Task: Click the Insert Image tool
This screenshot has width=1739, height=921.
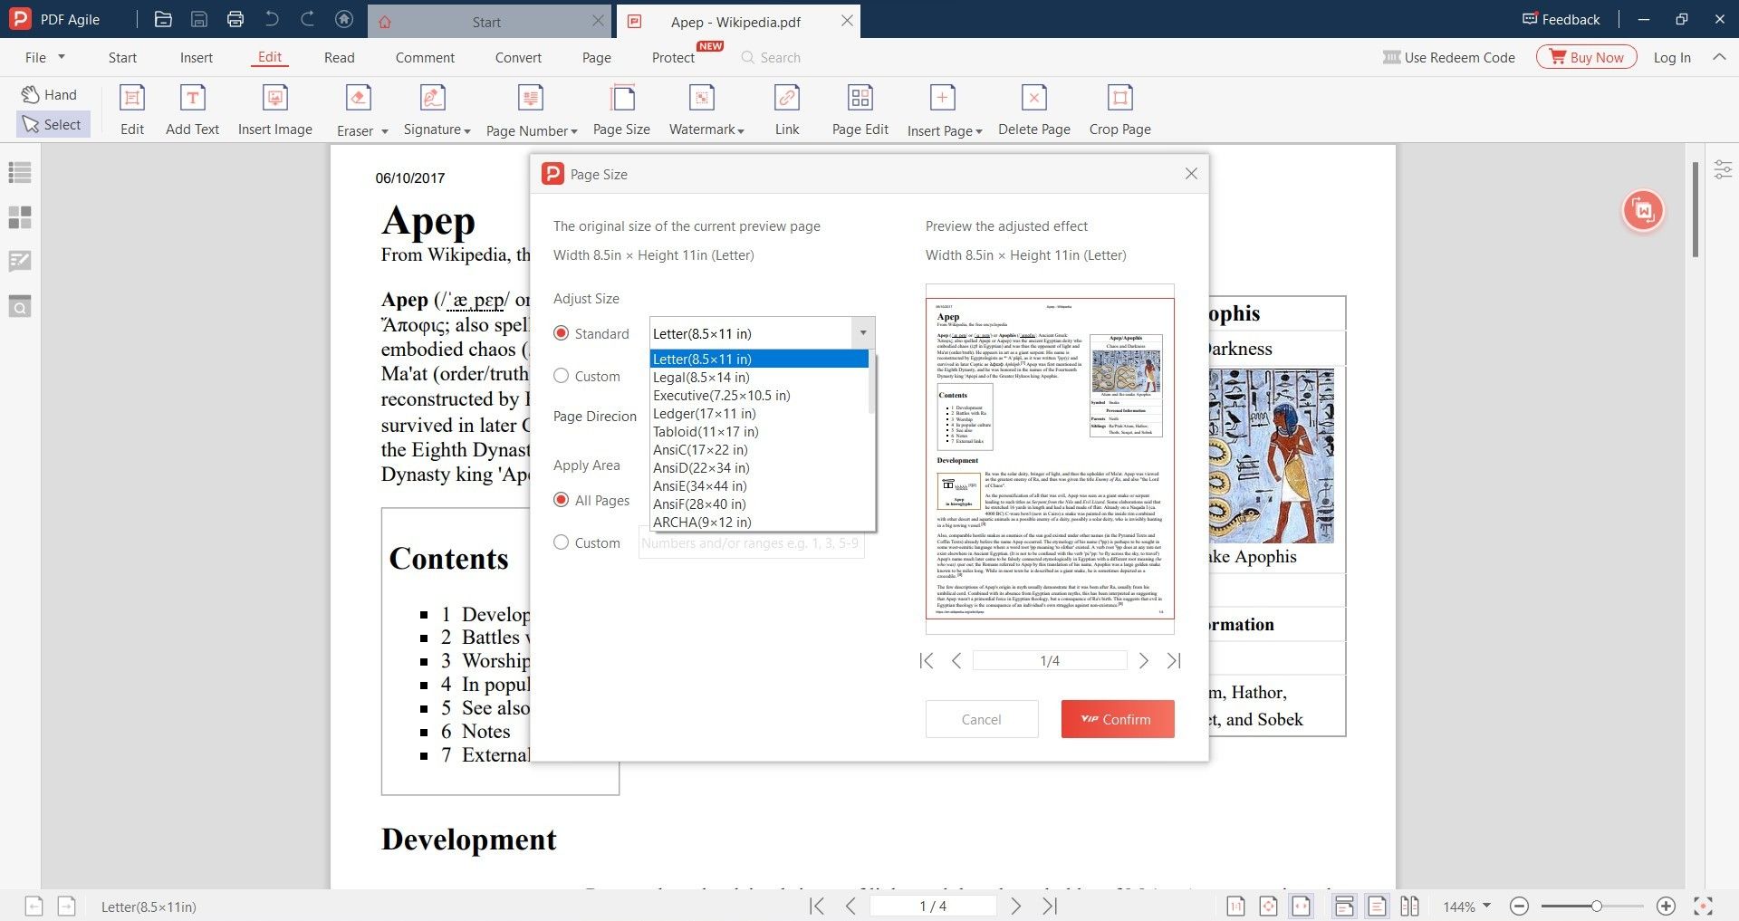Action: point(274,107)
